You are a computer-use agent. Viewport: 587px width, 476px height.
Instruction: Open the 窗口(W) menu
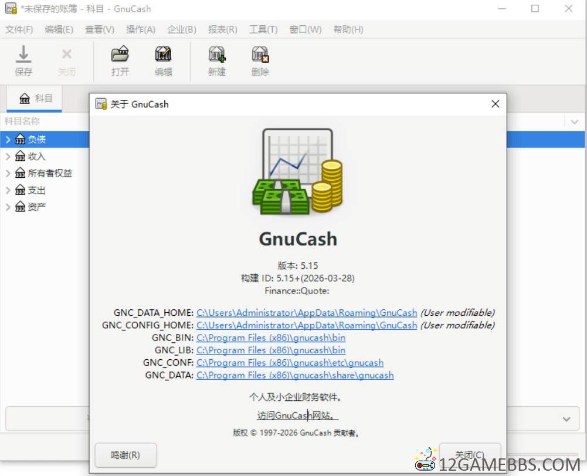[306, 29]
